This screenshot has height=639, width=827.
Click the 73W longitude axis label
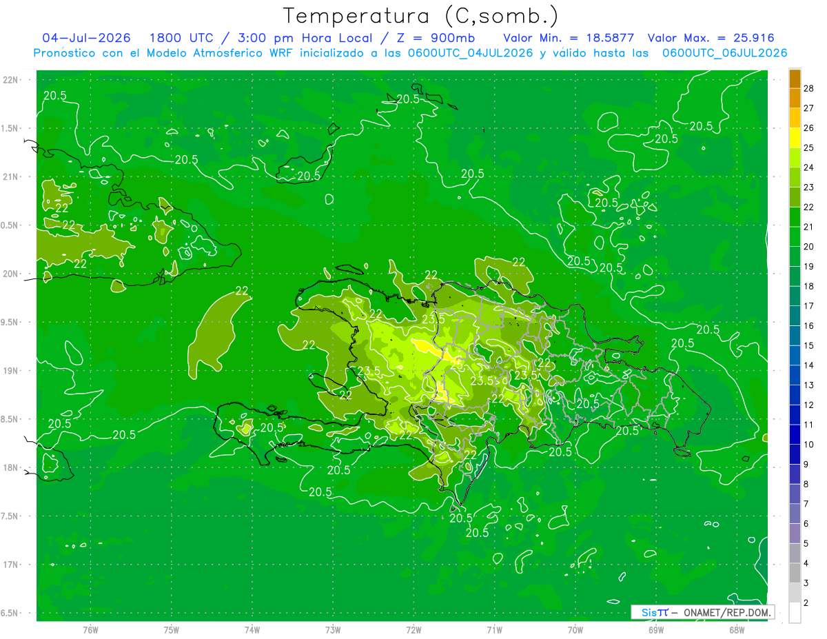[333, 629]
